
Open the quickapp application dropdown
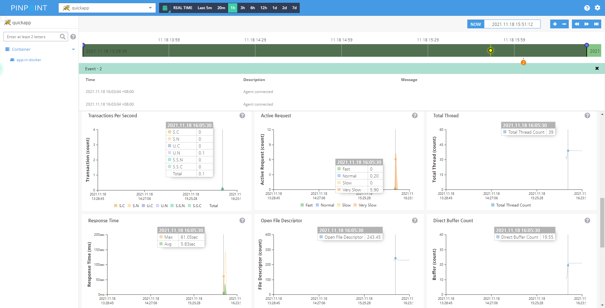[x=107, y=8]
